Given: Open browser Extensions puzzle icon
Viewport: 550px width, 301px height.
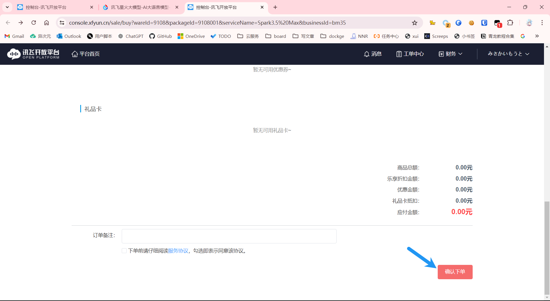Looking at the screenshot, I should [x=510, y=23].
